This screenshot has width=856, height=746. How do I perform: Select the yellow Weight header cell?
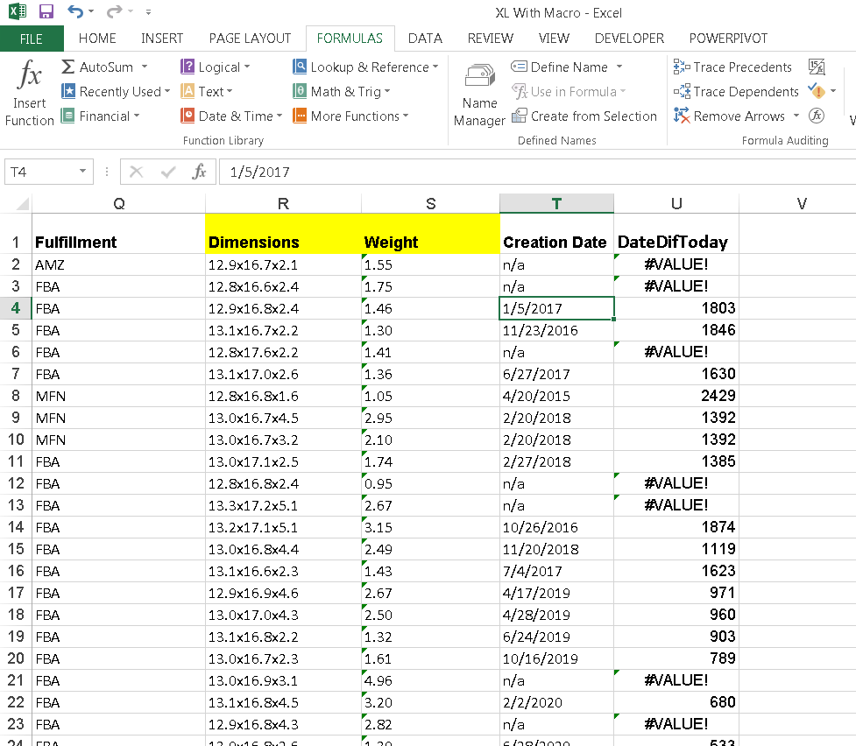(x=431, y=234)
